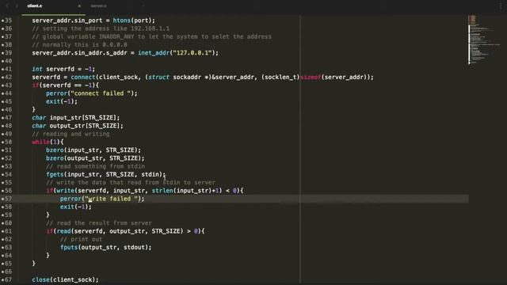Click the "connect failed " string
This screenshot has height=285, width=507.
click(101, 93)
